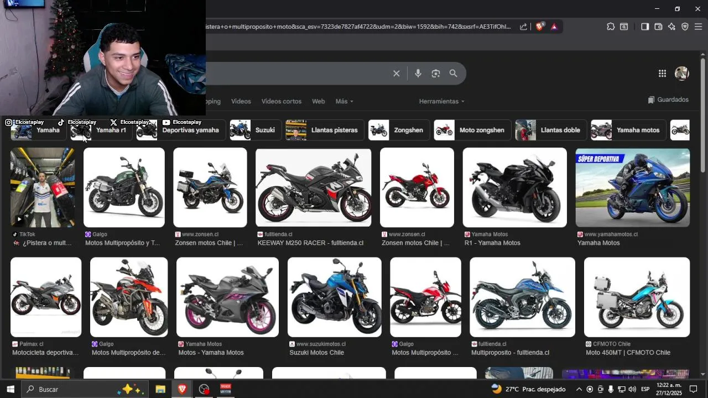
Task: Select the Zongshen filter chip
Action: (x=399, y=130)
